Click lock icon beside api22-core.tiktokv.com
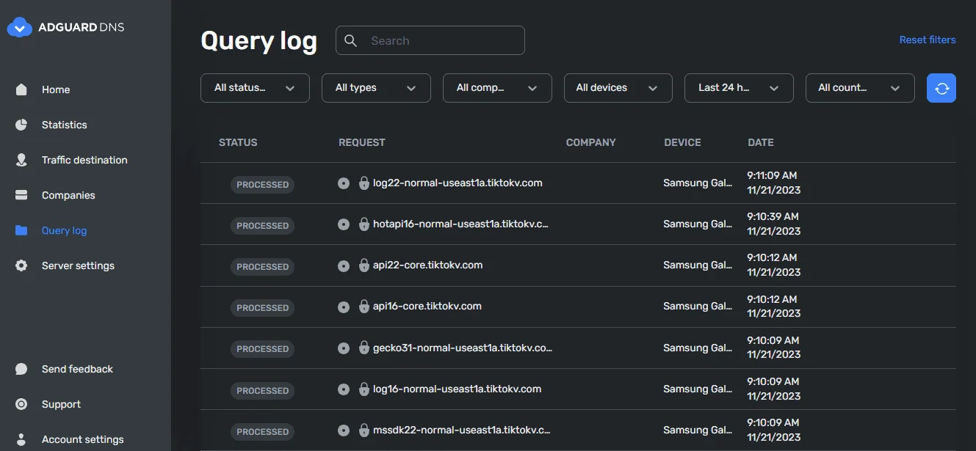 point(364,265)
